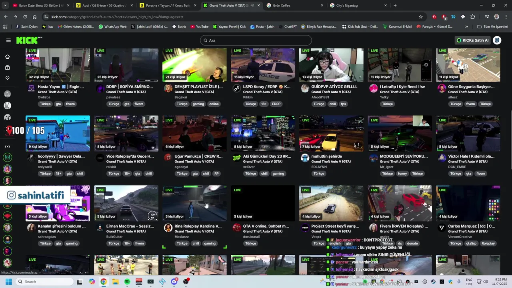Open Victor Hale stream title
This screenshot has height=288, width=512.
tap(471, 156)
